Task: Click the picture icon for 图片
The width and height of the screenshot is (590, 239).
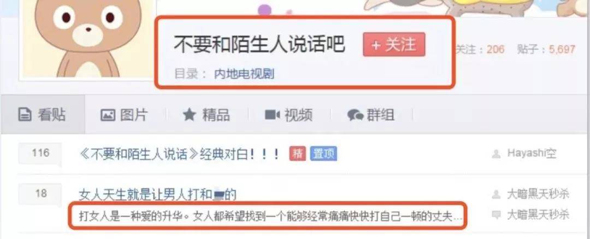Action: (108, 115)
